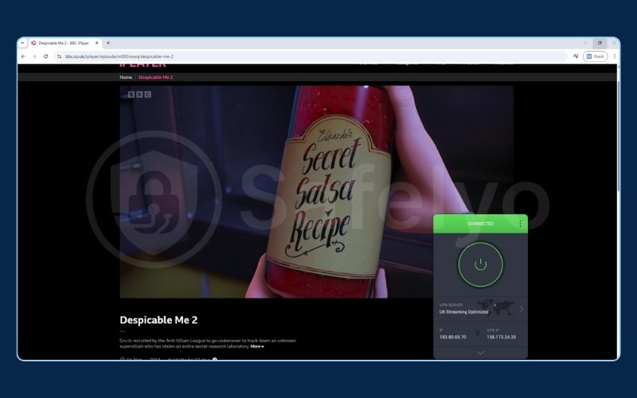Click the BBC logo on the video
This screenshot has width=637, height=398.
(x=139, y=94)
